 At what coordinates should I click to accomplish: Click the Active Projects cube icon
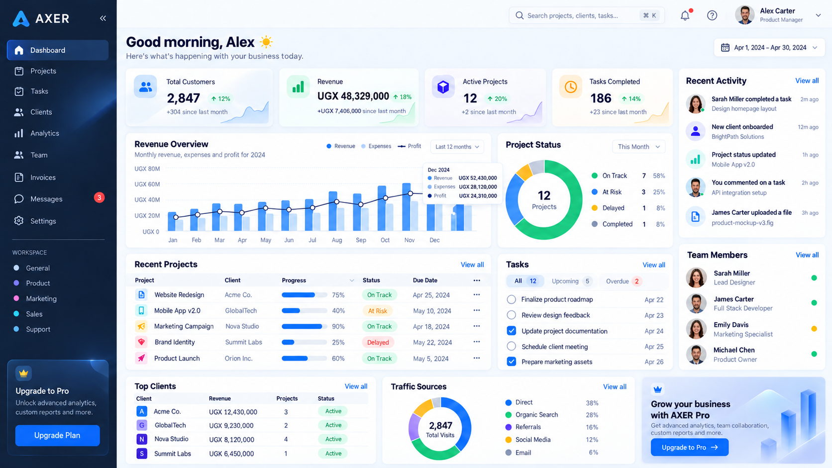[443, 87]
